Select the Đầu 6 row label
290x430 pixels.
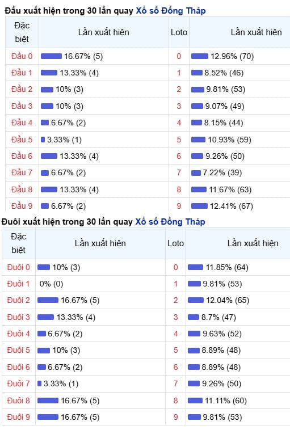point(22,156)
